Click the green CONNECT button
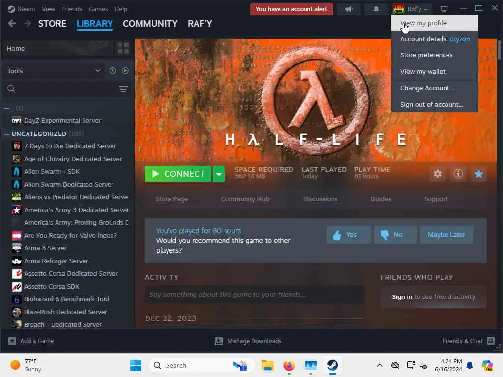 (178, 174)
